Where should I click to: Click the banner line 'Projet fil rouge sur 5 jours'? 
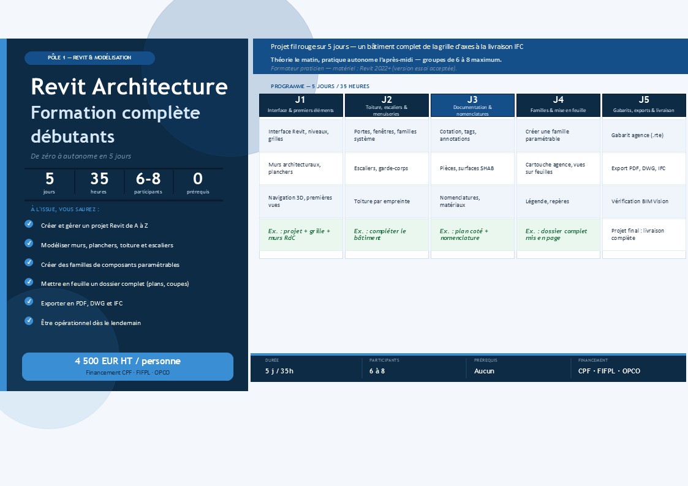[x=396, y=47]
